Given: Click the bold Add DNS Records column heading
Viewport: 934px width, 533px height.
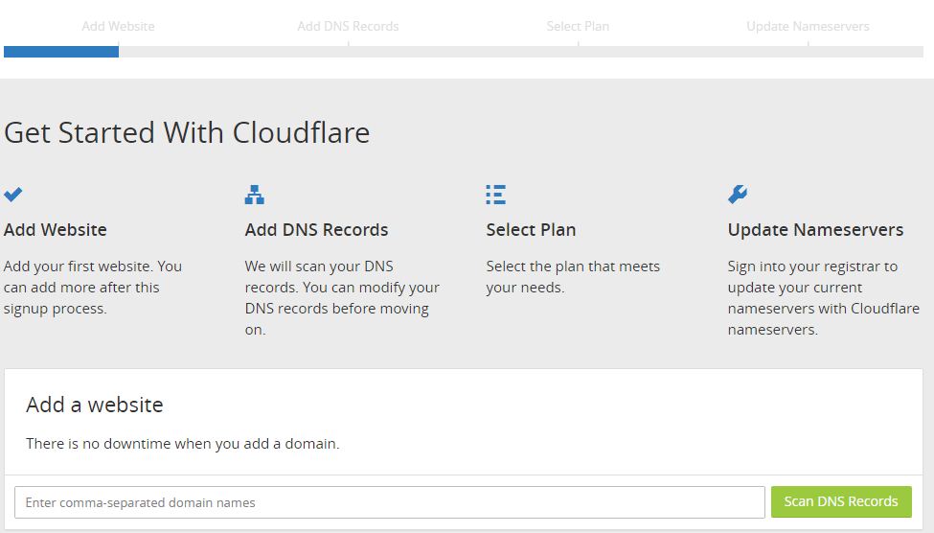Looking at the screenshot, I should pyautogui.click(x=316, y=230).
